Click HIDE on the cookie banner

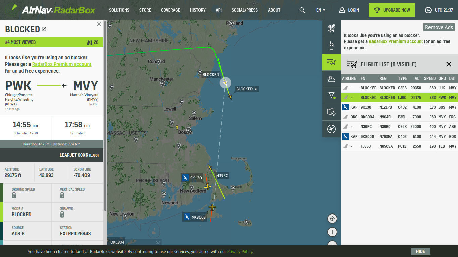420,251
